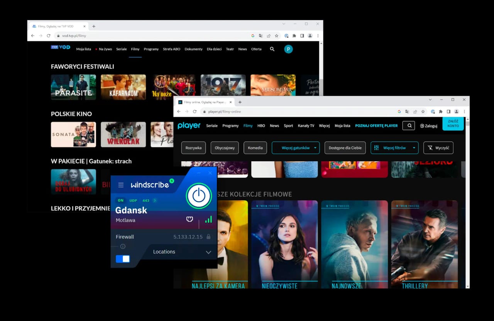This screenshot has height=321, width=494.
Task: Toggle the Windscribe Firewall switch
Action: click(123, 259)
